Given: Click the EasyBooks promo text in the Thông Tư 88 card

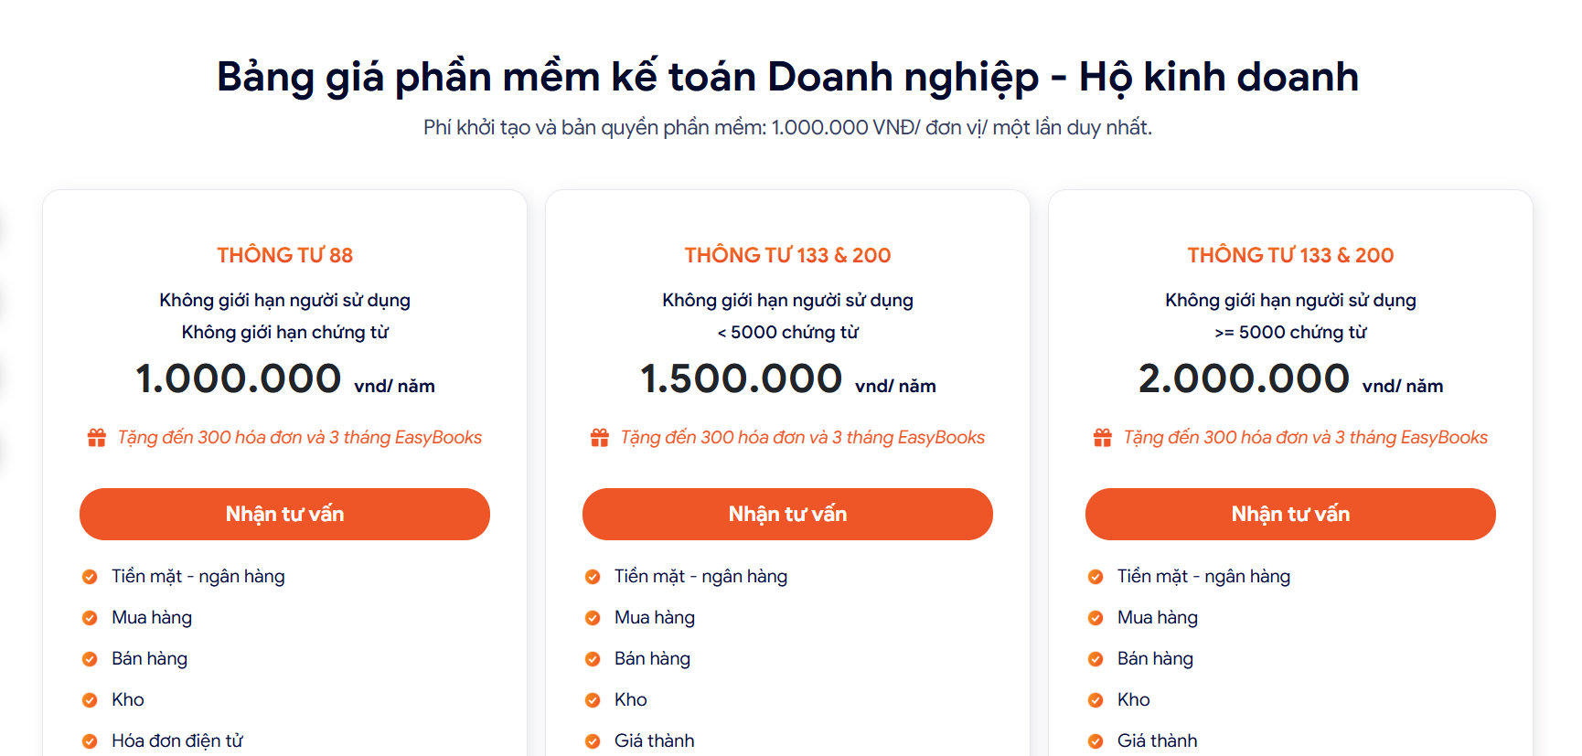Looking at the screenshot, I should coord(299,438).
